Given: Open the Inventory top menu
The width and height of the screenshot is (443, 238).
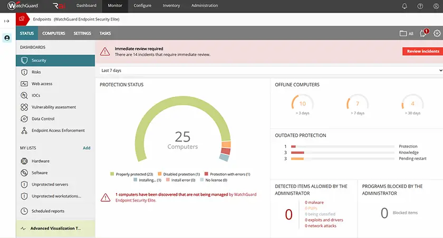Looking at the screenshot, I should pyautogui.click(x=171, y=6).
